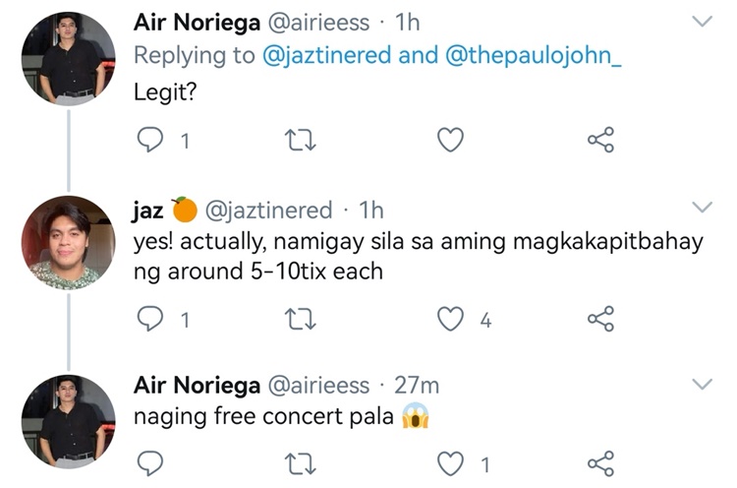Viewport: 737px width, 488px height.
Task: Share jaz's tweet about 5-10tix
Action: click(x=600, y=319)
